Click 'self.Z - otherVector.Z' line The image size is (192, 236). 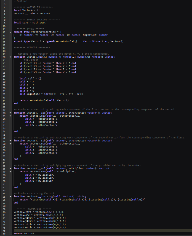tap(42, 150)
